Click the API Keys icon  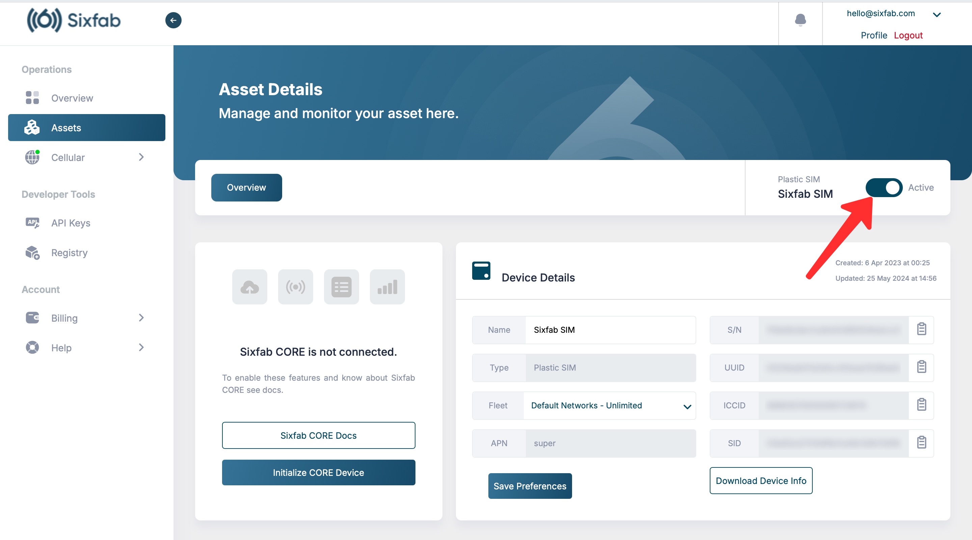(x=32, y=223)
